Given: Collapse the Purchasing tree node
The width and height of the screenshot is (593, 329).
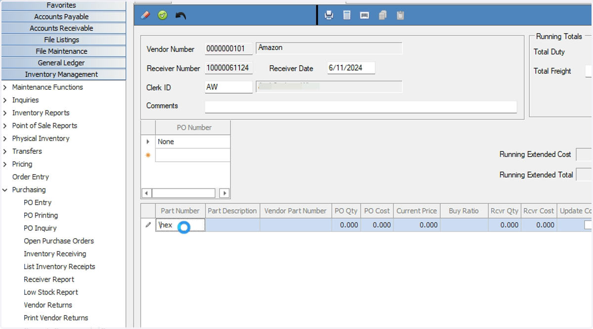Looking at the screenshot, I should click(5, 190).
